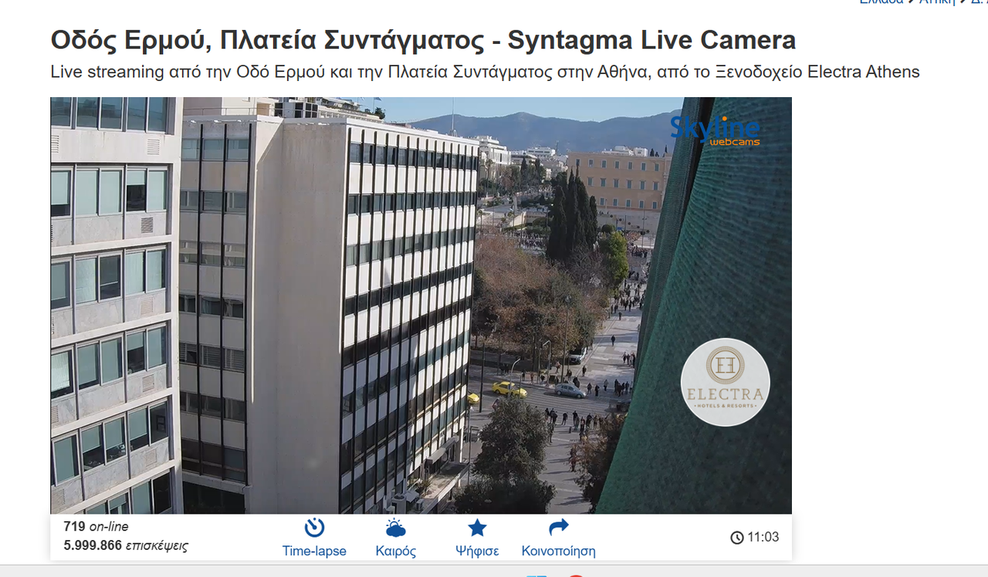Click the Electra Hotels watermark logo

pyautogui.click(x=726, y=381)
